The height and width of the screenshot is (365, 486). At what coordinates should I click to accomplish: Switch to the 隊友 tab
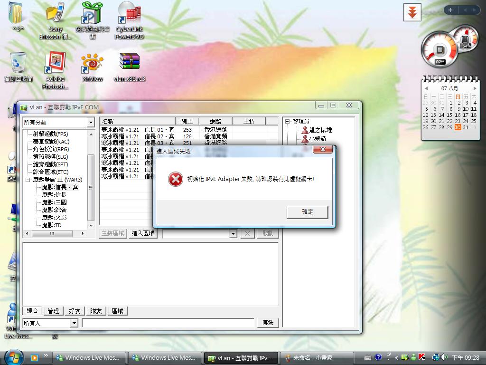[95, 311]
